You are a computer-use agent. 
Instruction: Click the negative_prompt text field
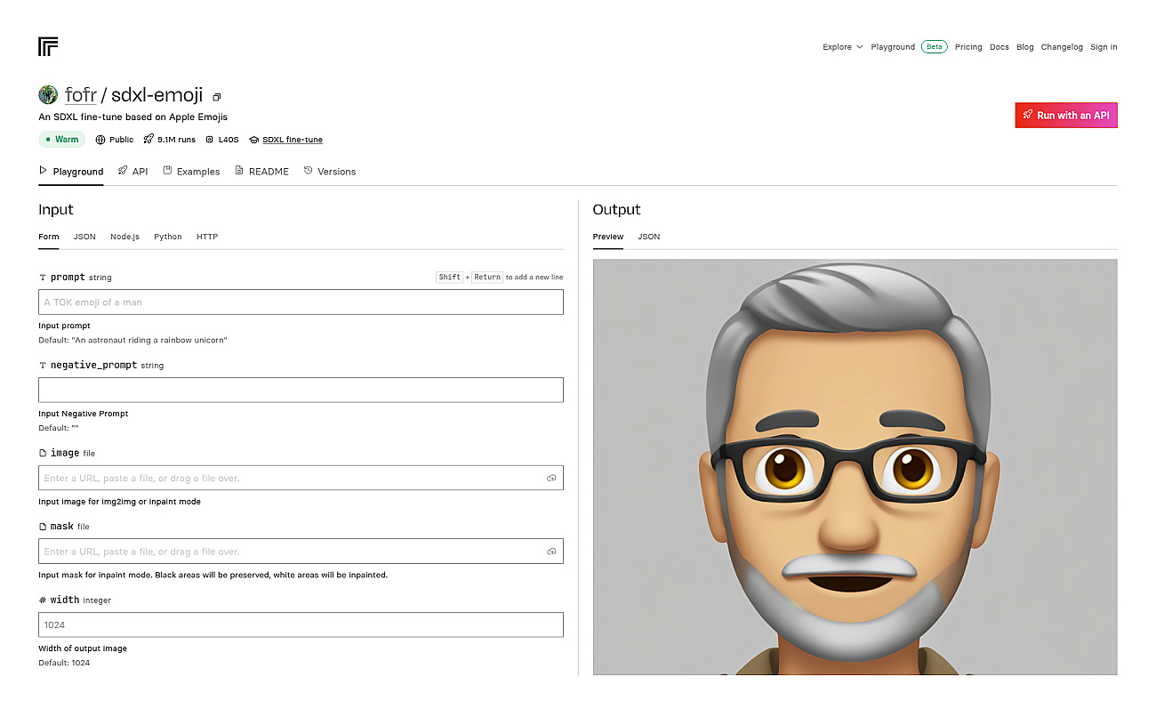(301, 390)
